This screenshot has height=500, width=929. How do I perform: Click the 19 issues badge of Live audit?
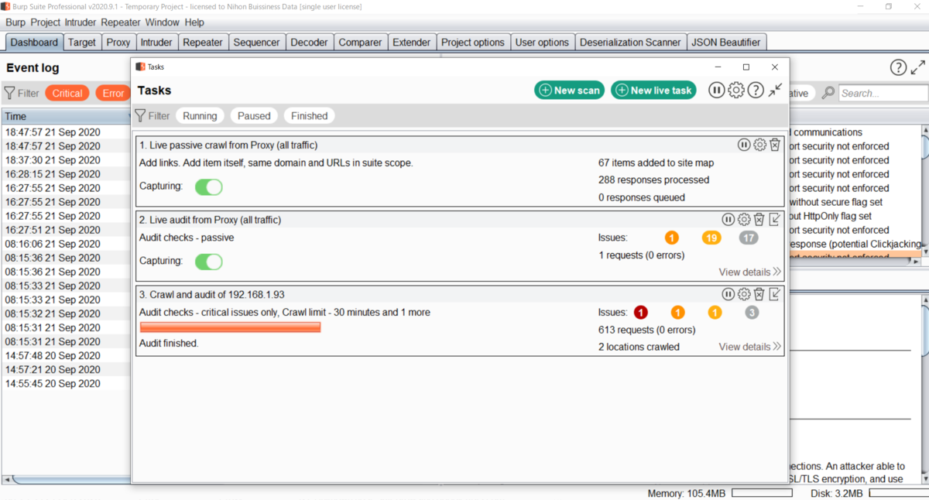coord(711,238)
